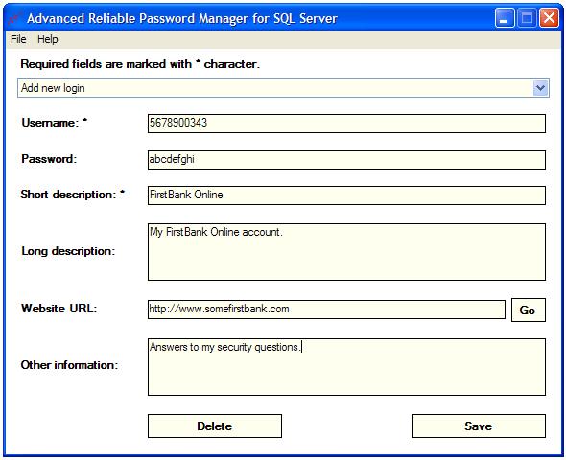Click the 'Website URL:' label
The width and height of the screenshot is (566, 460).
coord(59,309)
